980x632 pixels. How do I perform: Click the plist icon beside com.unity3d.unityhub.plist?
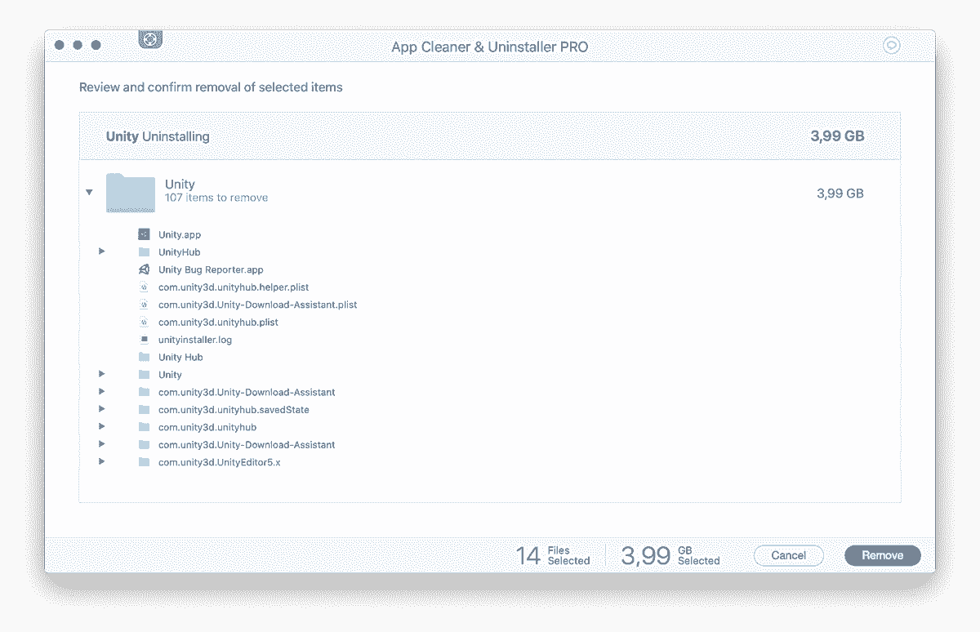tap(145, 322)
